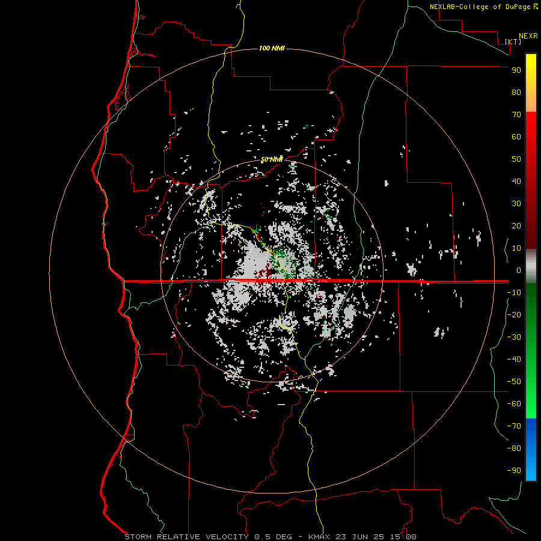The width and height of the screenshot is (541, 541).
Task: Click the "23 JUN 25 15:00" timestamp
Action: [x=376, y=537]
